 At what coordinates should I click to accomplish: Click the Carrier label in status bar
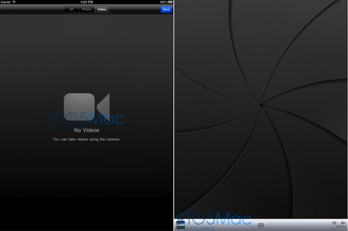coord(6,2)
